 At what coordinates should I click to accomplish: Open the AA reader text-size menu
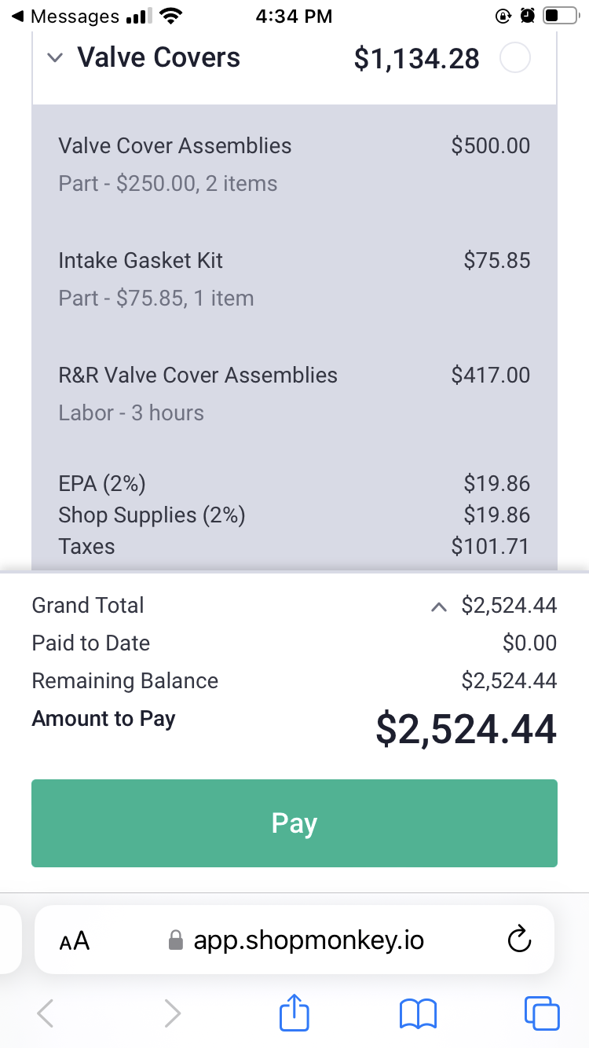(x=75, y=940)
